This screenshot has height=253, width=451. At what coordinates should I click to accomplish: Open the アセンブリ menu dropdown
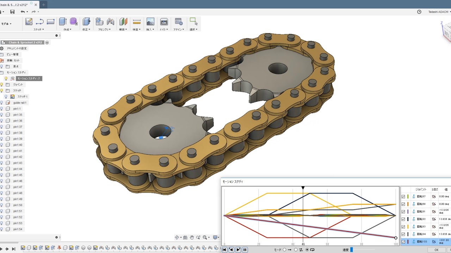click(x=104, y=30)
